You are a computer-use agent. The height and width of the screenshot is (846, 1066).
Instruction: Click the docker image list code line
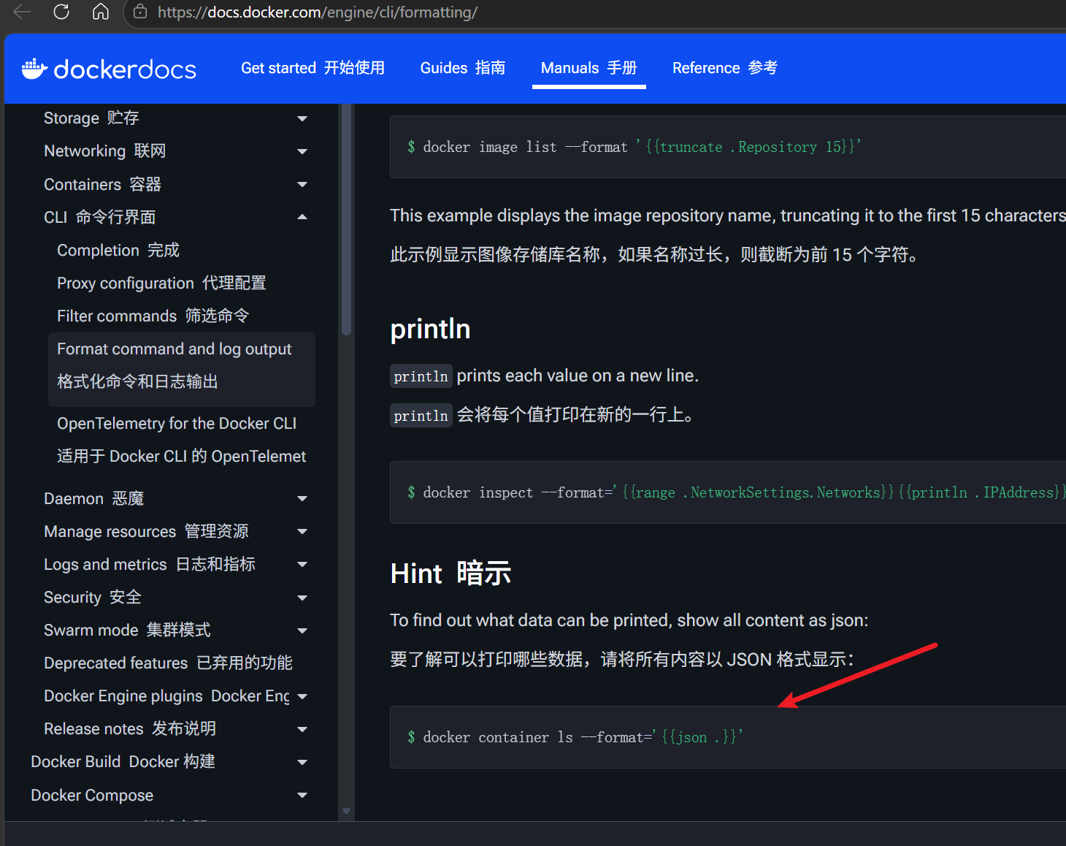tap(634, 147)
